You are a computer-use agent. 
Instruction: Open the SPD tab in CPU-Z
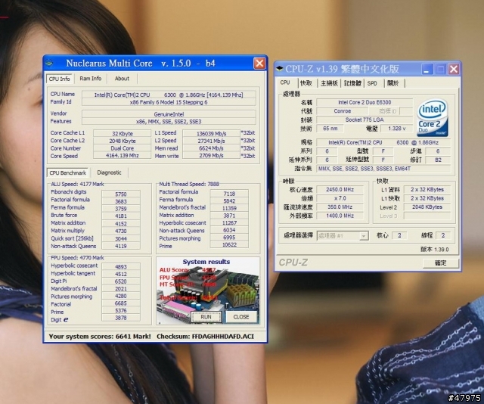[372, 83]
